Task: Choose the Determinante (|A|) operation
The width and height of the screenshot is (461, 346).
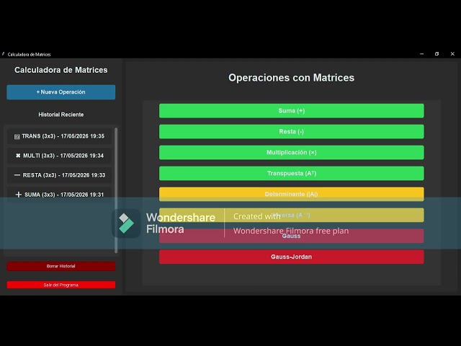Action: point(291,194)
